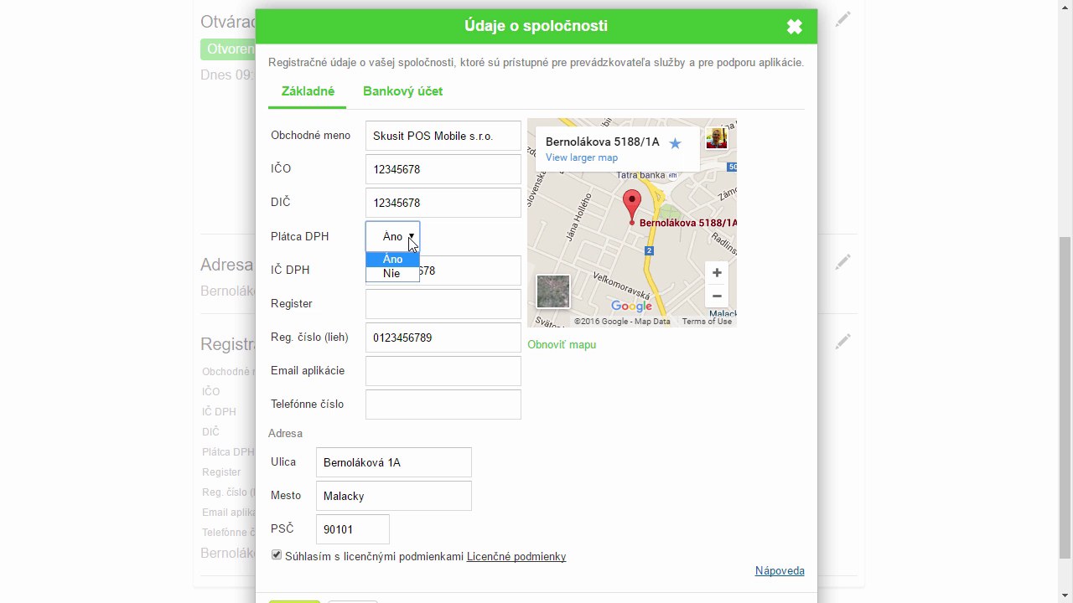Click the page vertical scrollbar
This screenshot has width=1073, height=603.
[1065, 397]
